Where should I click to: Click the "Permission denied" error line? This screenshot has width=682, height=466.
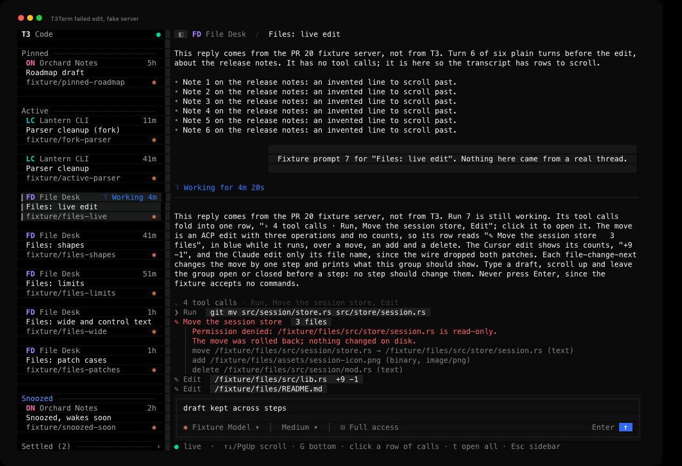click(345, 331)
